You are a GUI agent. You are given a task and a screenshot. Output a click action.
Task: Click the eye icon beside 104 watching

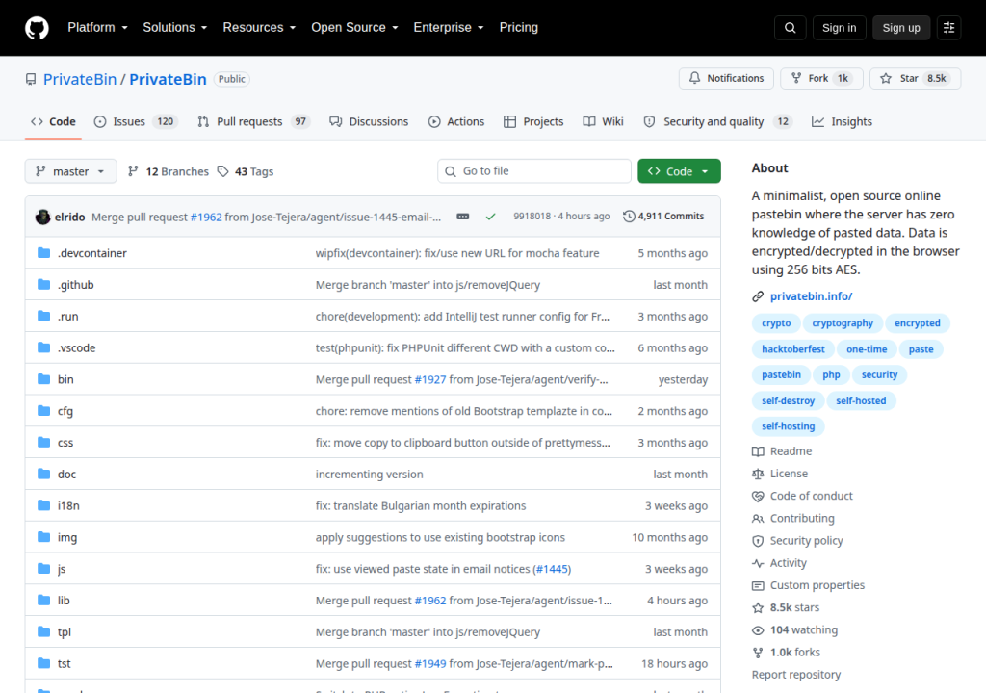pyautogui.click(x=759, y=630)
